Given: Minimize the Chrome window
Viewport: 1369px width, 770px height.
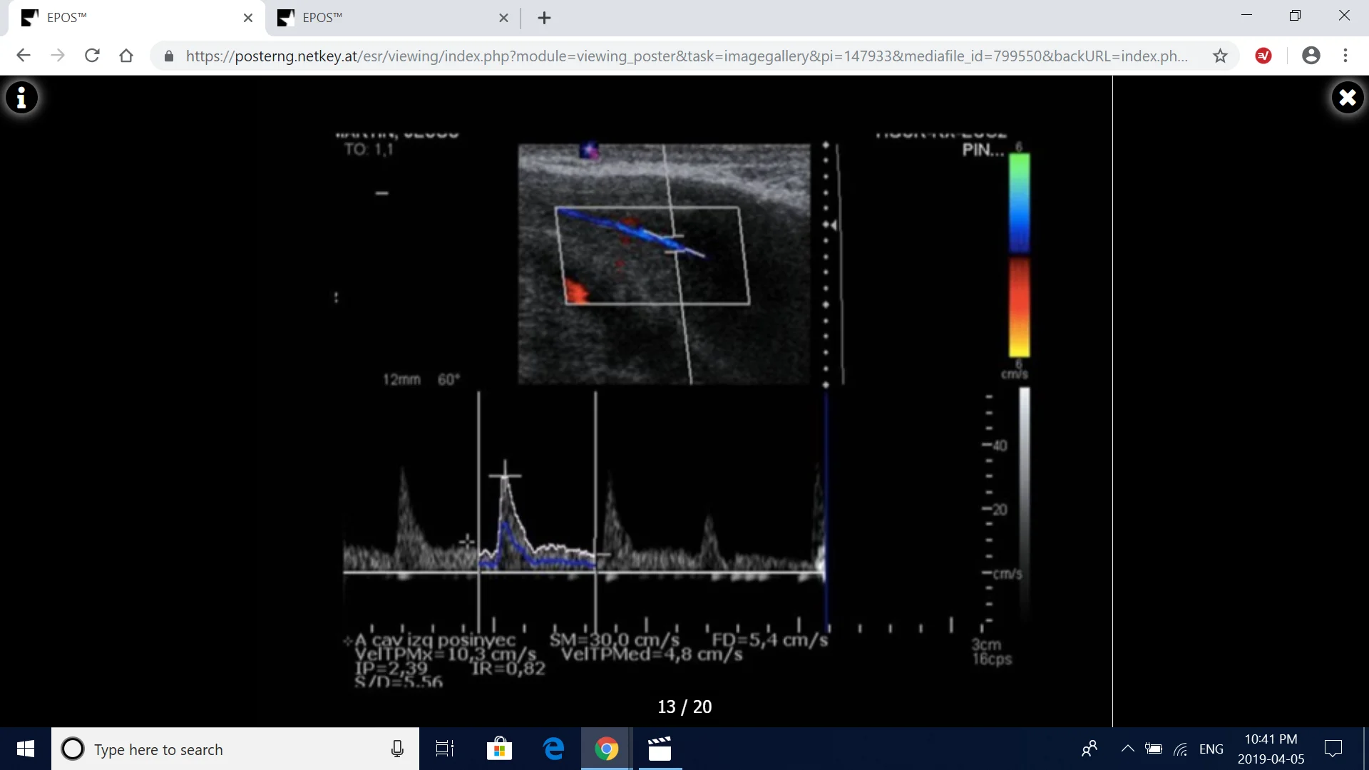Looking at the screenshot, I should click(1246, 15).
